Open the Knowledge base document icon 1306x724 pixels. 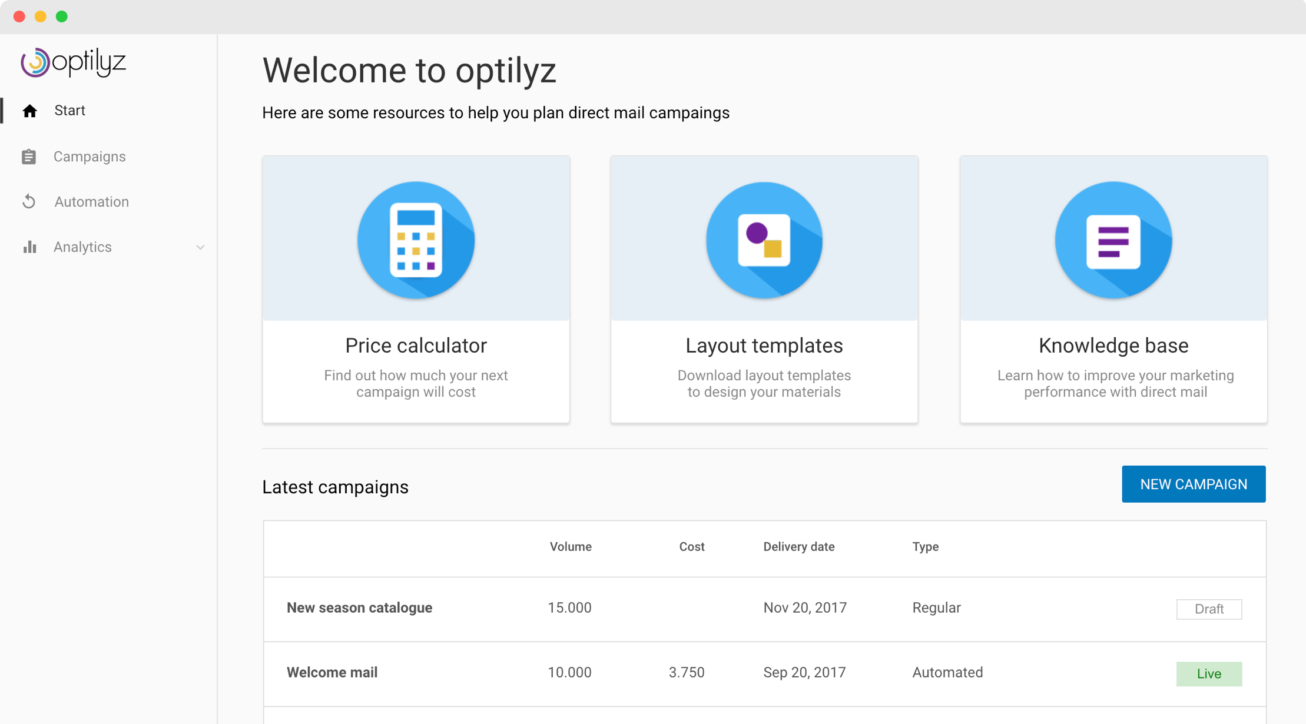[1113, 240]
